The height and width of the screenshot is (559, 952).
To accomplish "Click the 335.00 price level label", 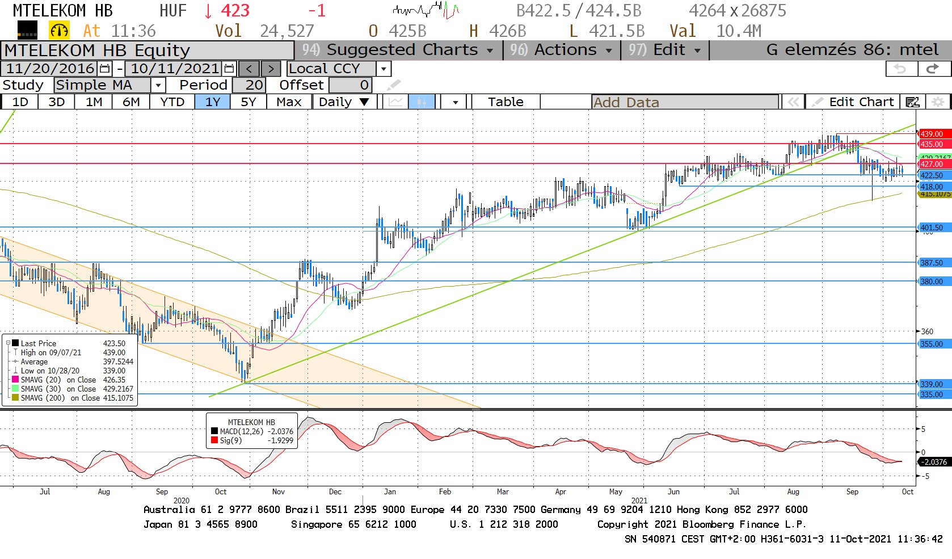I will coord(933,394).
